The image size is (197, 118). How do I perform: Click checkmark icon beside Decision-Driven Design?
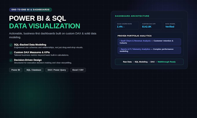pos(11,60)
